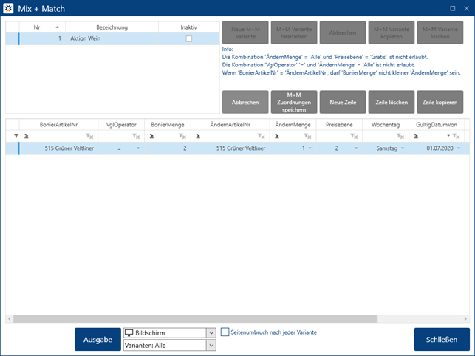The image size is (475, 356).
Task: Click the funnel icon at filter row start
Action: point(16,137)
